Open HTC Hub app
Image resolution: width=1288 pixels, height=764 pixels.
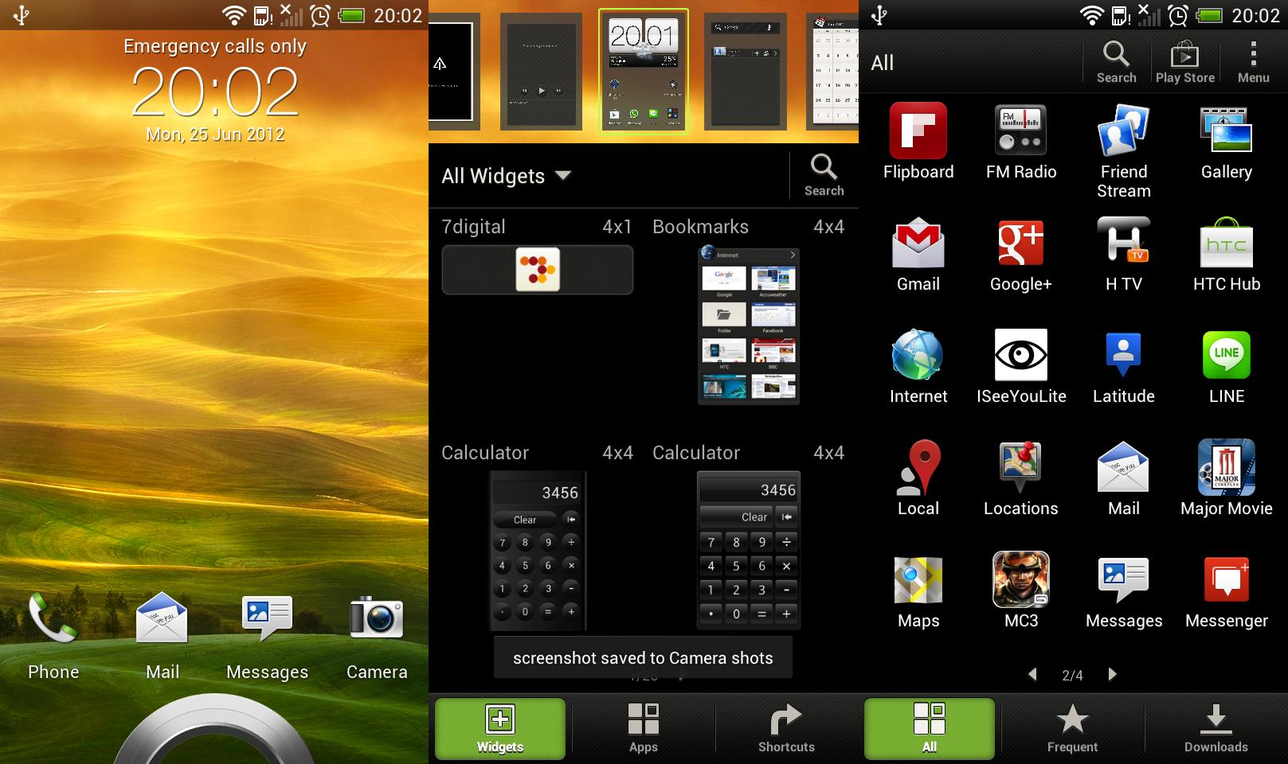pyautogui.click(x=1227, y=254)
